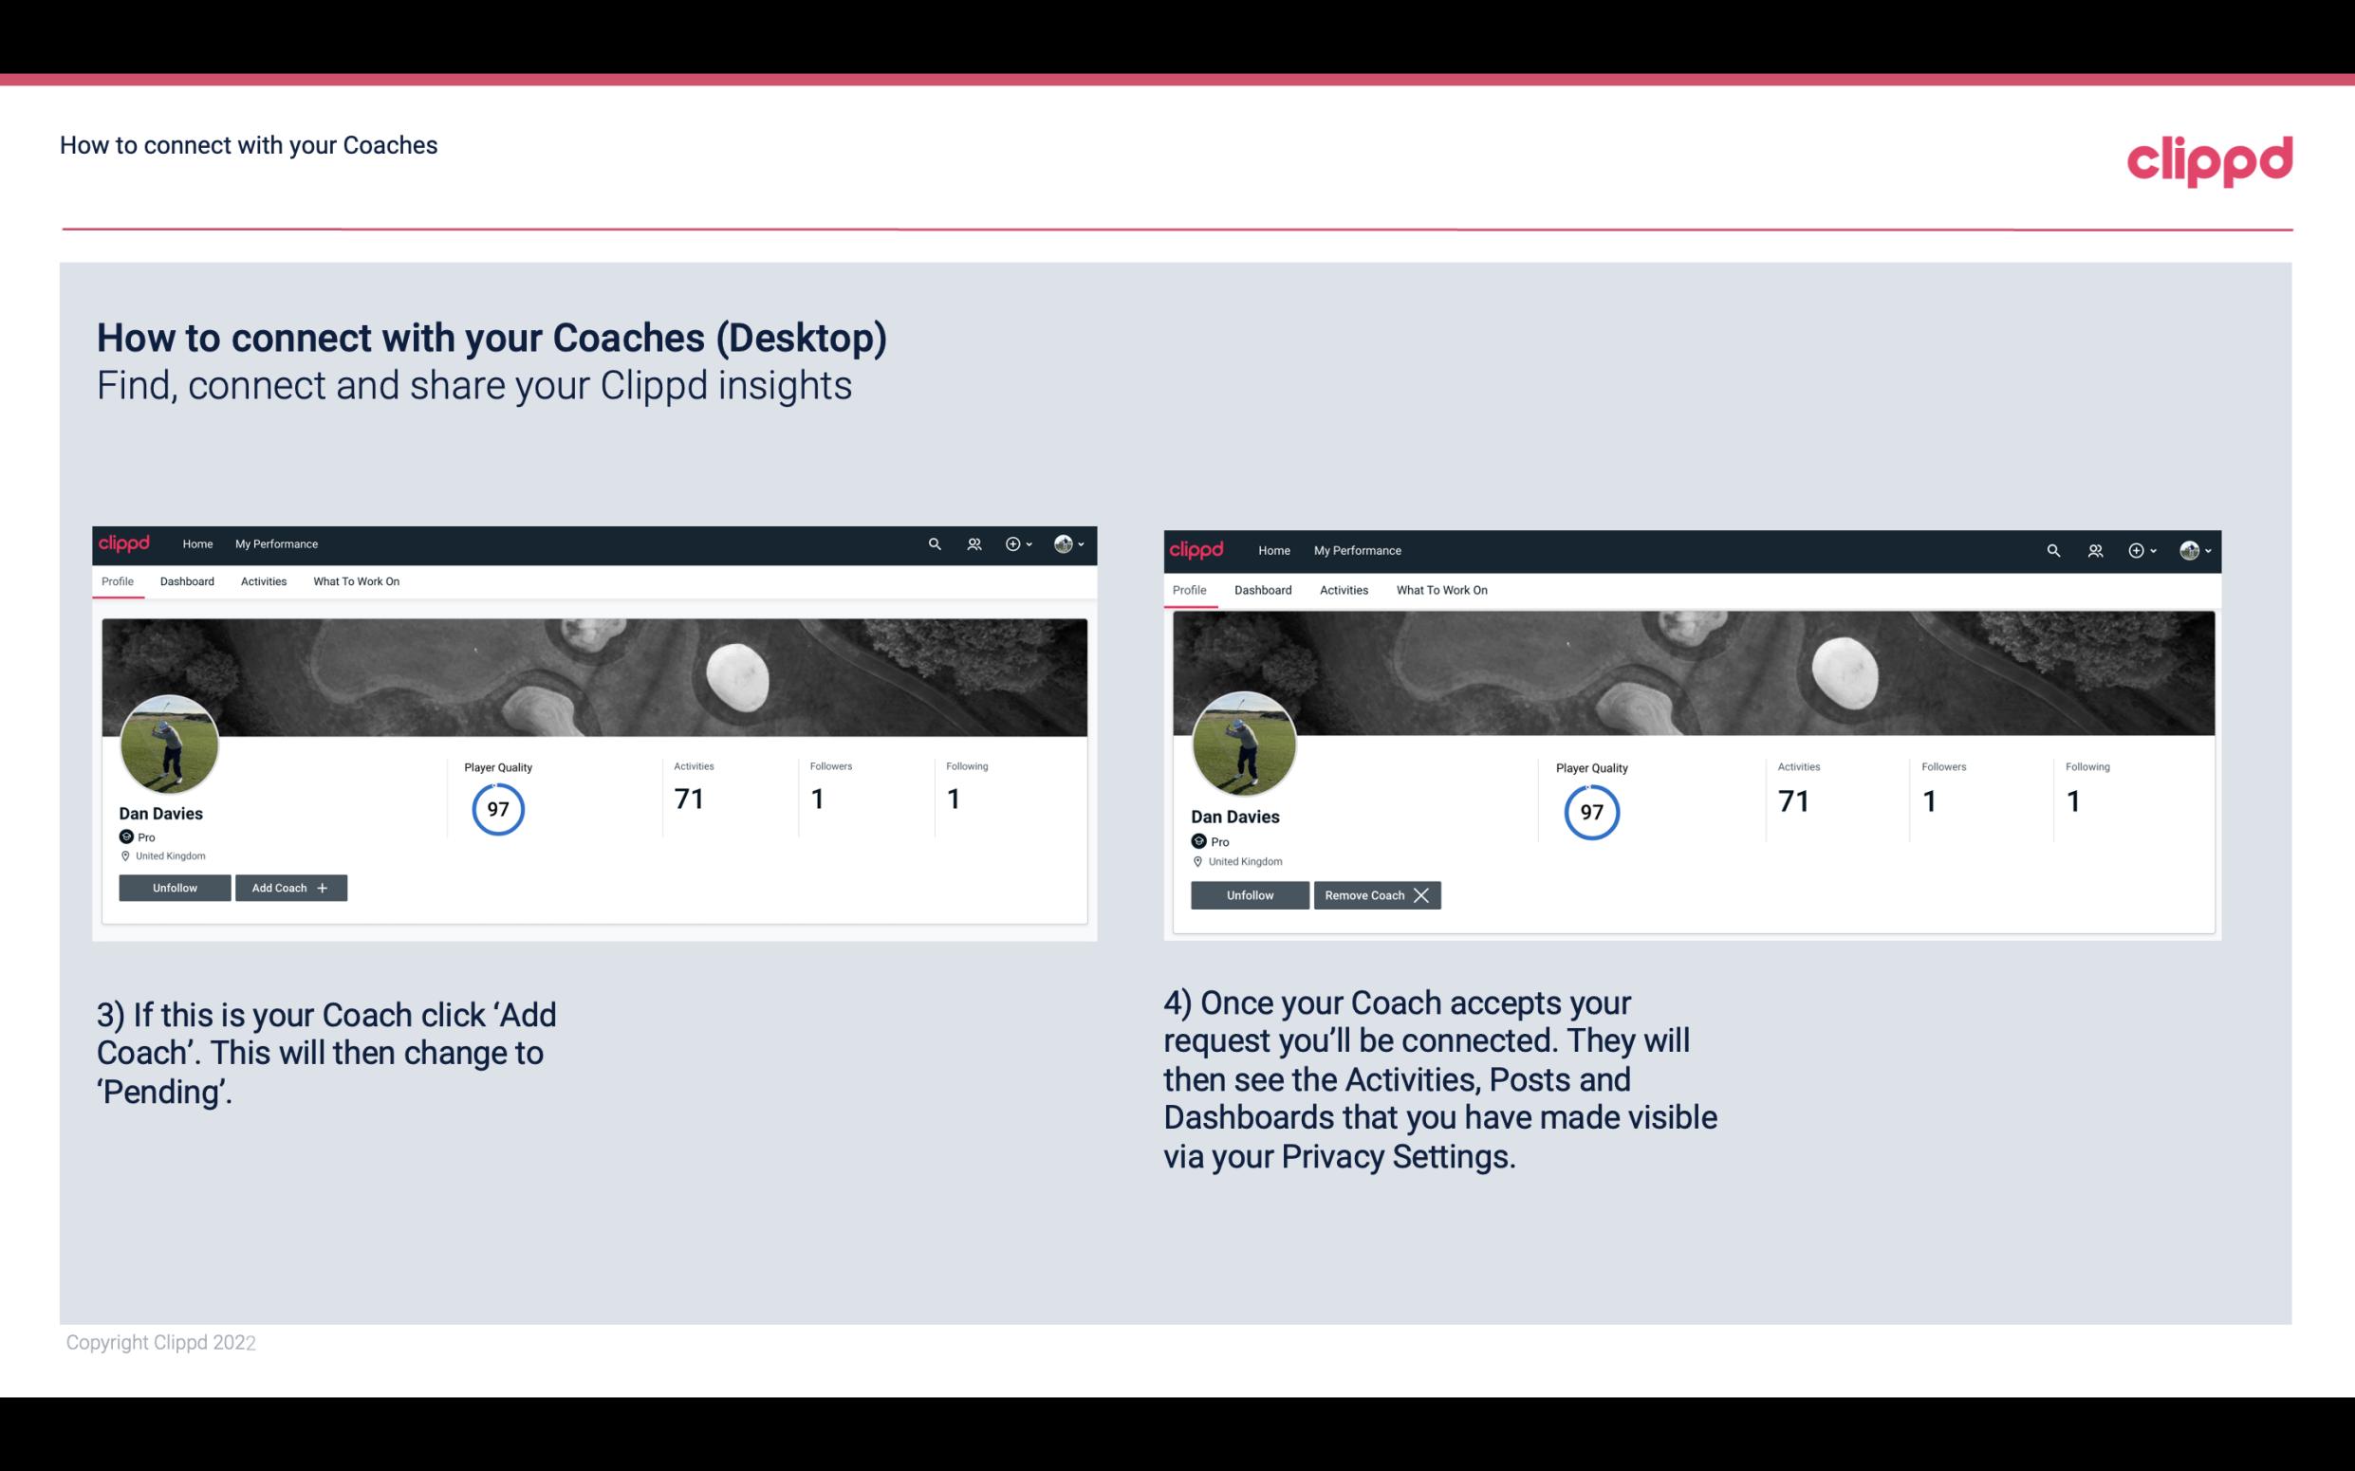Viewport: 2355px width, 1471px height.
Task: Toggle Activities tab on left screenshot
Action: click(x=263, y=581)
